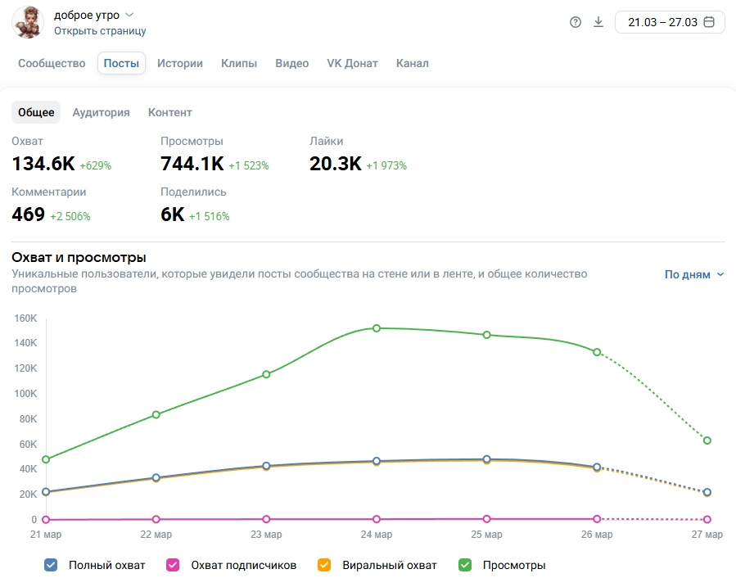736x578 pixels.
Task: Click the 24 мар peak point on Просмотры line
Action: (x=377, y=328)
